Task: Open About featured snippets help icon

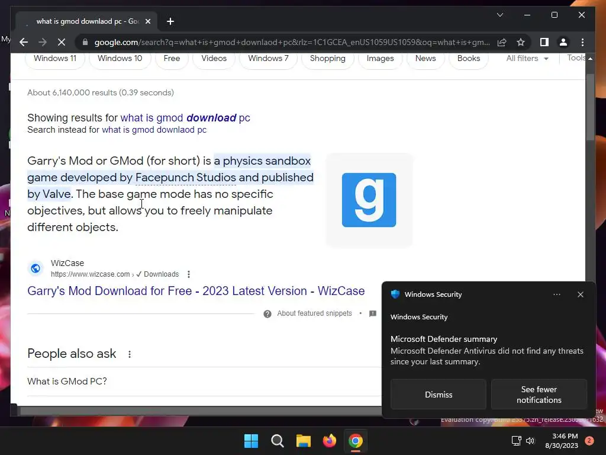Action: pos(267,314)
